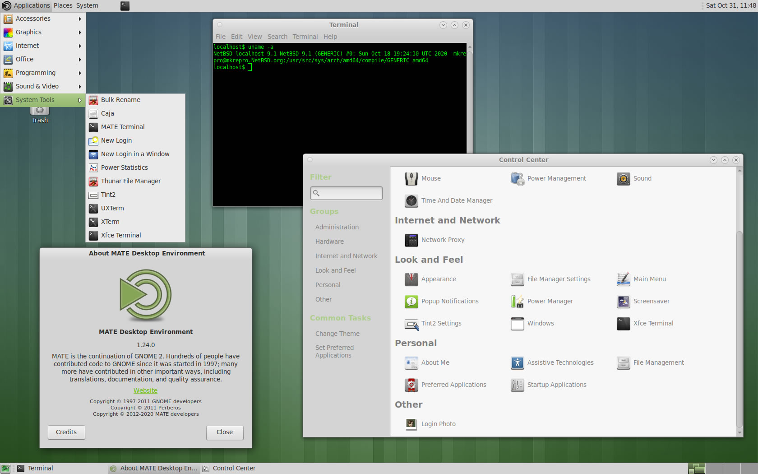Screen dimensions: 758x474
Task: Open Preferred Applications icon
Action: click(411, 385)
